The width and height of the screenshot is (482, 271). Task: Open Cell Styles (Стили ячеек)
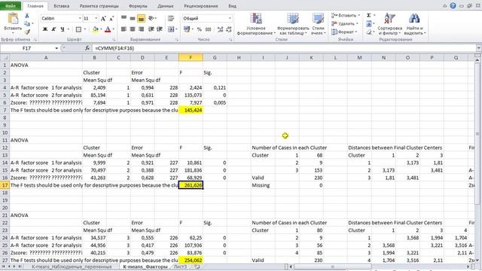(x=318, y=24)
